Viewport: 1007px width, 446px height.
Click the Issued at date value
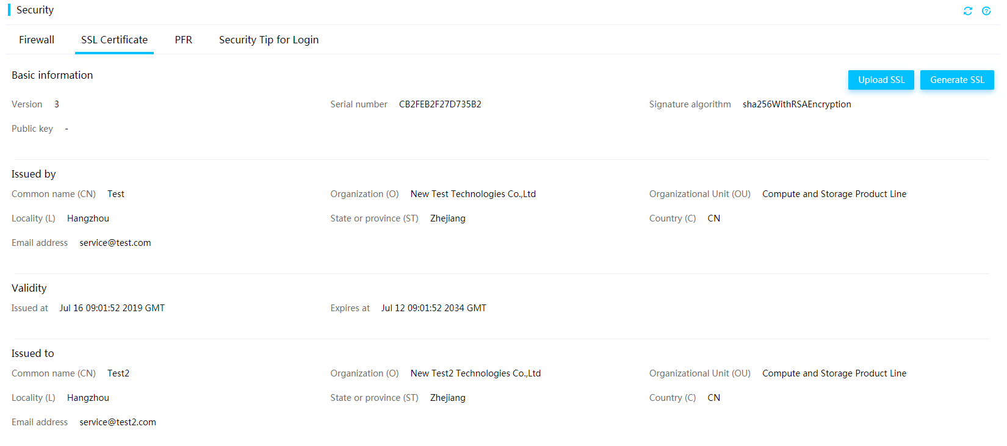click(112, 308)
